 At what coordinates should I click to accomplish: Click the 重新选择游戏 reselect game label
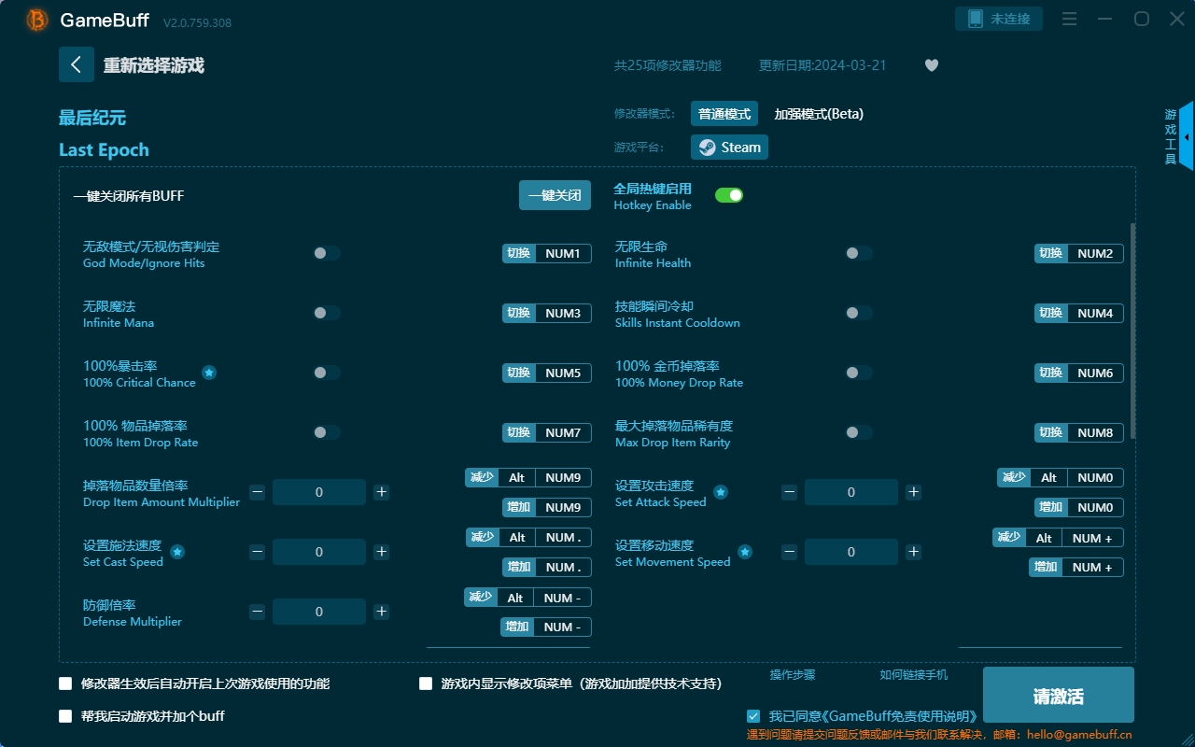(154, 65)
